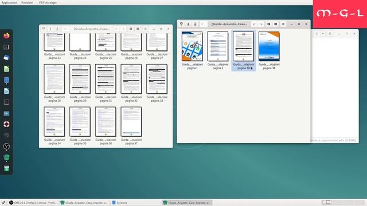The image size is (367, 206).
Task: Select the pagina 26 thumbnail
Action: [x=131, y=42]
